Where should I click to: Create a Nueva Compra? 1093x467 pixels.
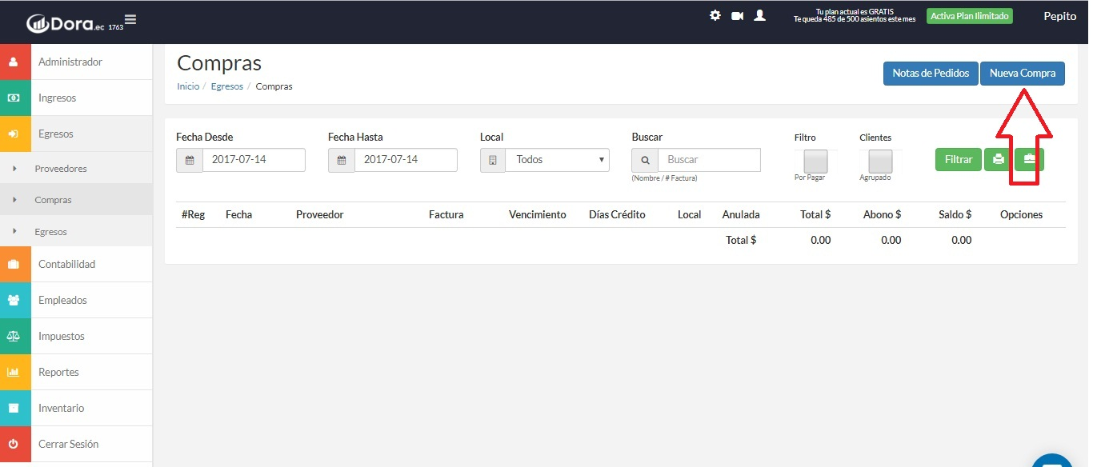point(1023,73)
